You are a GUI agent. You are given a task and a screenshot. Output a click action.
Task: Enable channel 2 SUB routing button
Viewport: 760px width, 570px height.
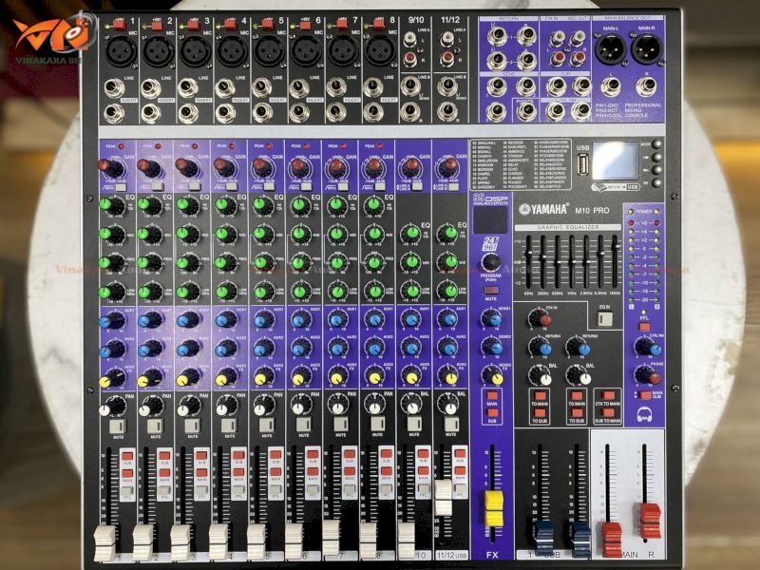(164, 456)
